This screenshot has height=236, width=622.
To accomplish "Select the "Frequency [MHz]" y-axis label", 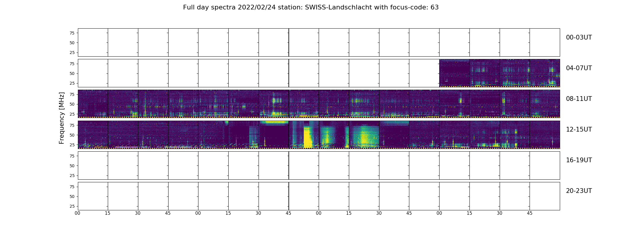I will 62,118.
